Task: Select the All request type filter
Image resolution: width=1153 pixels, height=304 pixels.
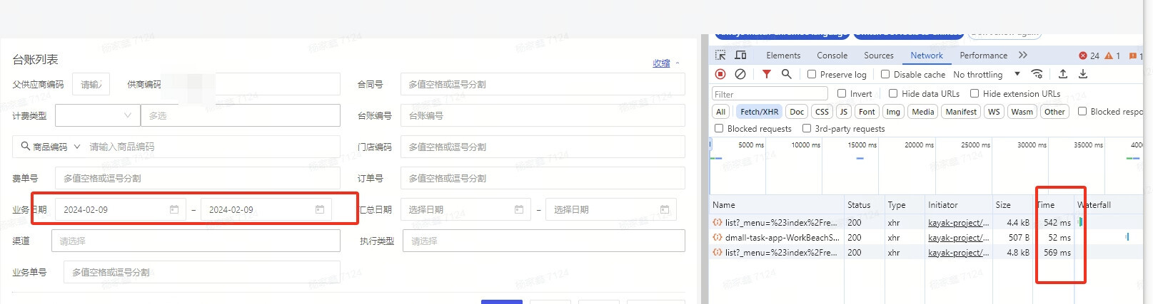Action: 721,112
